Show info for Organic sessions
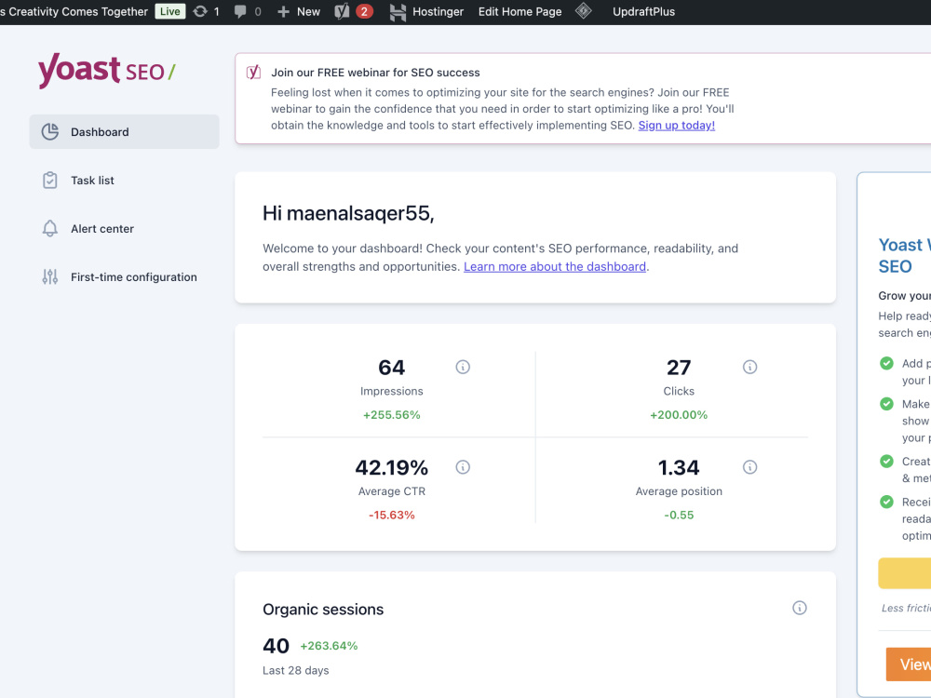This screenshot has width=931, height=698. pos(800,608)
